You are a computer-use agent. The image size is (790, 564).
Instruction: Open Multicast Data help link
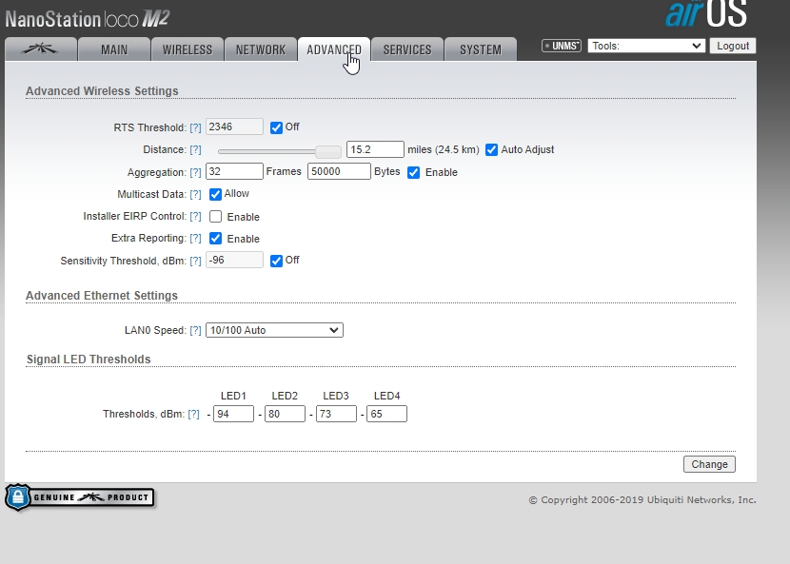click(195, 194)
